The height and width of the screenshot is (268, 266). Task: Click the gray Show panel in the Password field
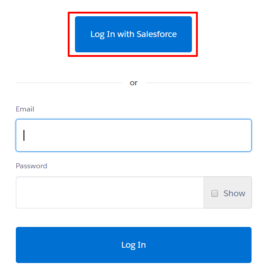(x=228, y=192)
